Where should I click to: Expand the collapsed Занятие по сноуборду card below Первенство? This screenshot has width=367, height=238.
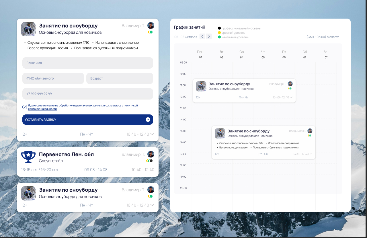tap(152, 205)
